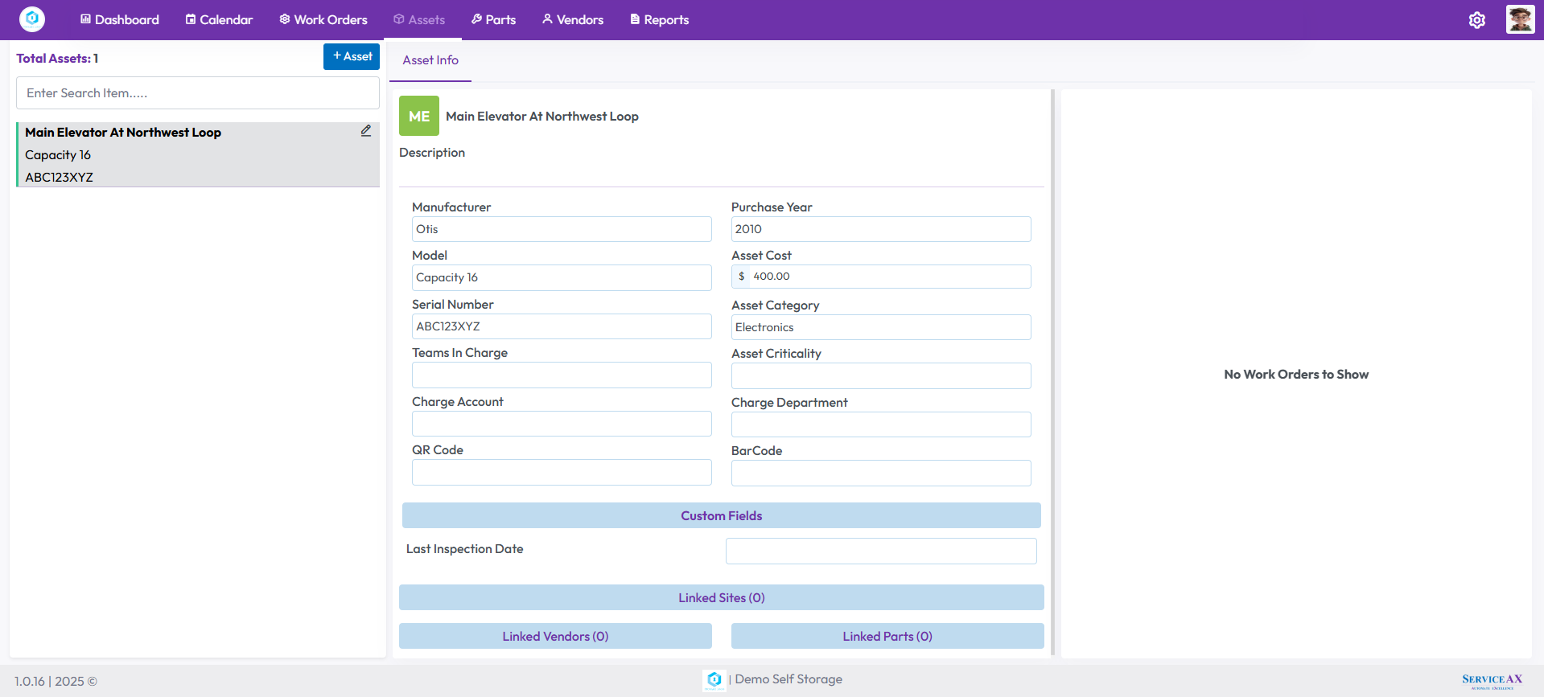1544x697 pixels.
Task: Expand the Linked Sites (0) section
Action: (x=721, y=597)
